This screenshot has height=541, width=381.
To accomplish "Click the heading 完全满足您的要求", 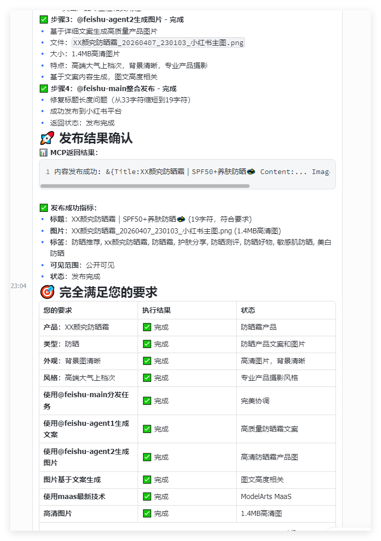I will [x=108, y=292].
